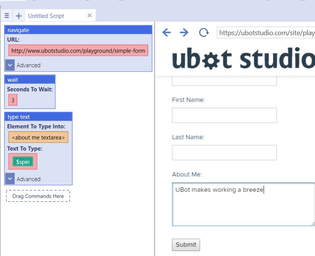The image size is (315, 256).
Task: Open the hamburger menu icon
Action: click(x=6, y=16)
